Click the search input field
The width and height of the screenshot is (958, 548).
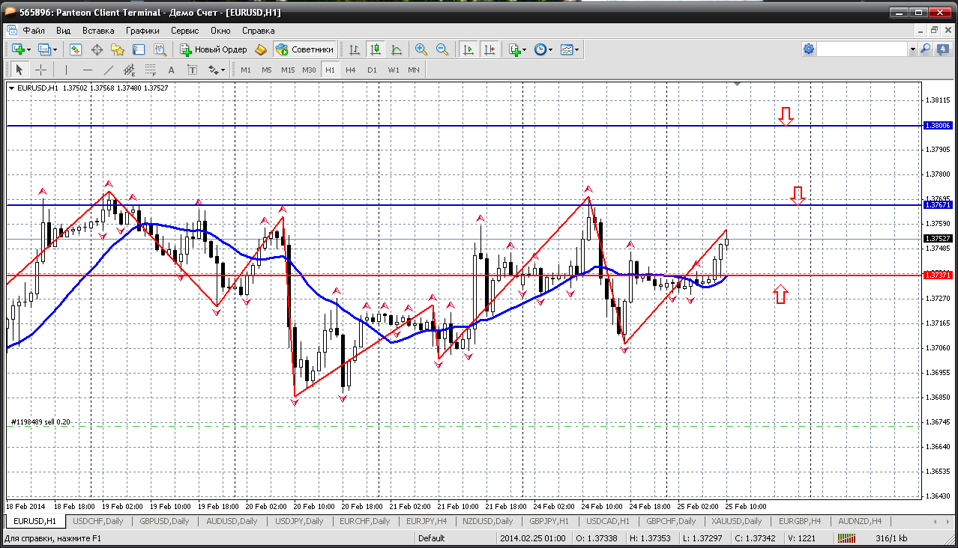pyautogui.click(x=861, y=49)
